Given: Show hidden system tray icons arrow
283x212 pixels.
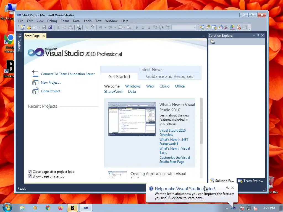Looking at the screenshot, I should pos(227,208).
